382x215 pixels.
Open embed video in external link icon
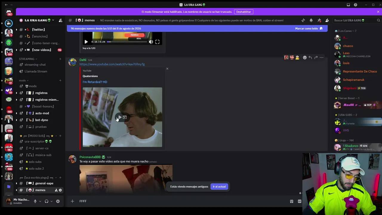(125, 117)
